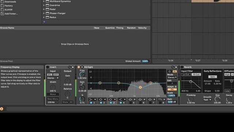Enable the Reverb Lo Cut filter

coord(186,74)
